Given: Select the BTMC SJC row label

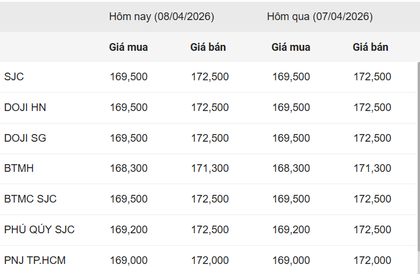Looking at the screenshot, I should [x=30, y=199].
